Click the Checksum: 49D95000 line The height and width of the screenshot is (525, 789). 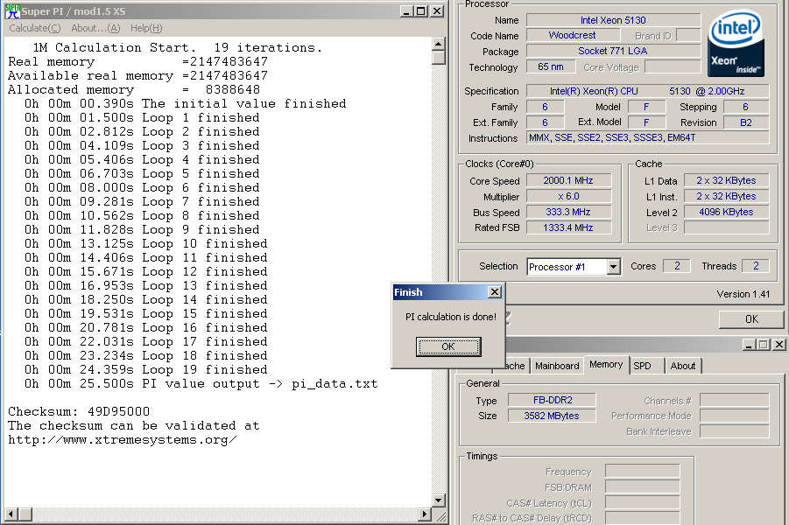point(79,411)
